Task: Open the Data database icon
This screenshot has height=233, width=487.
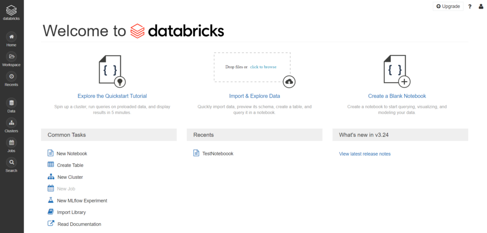Action: pyautogui.click(x=11, y=103)
